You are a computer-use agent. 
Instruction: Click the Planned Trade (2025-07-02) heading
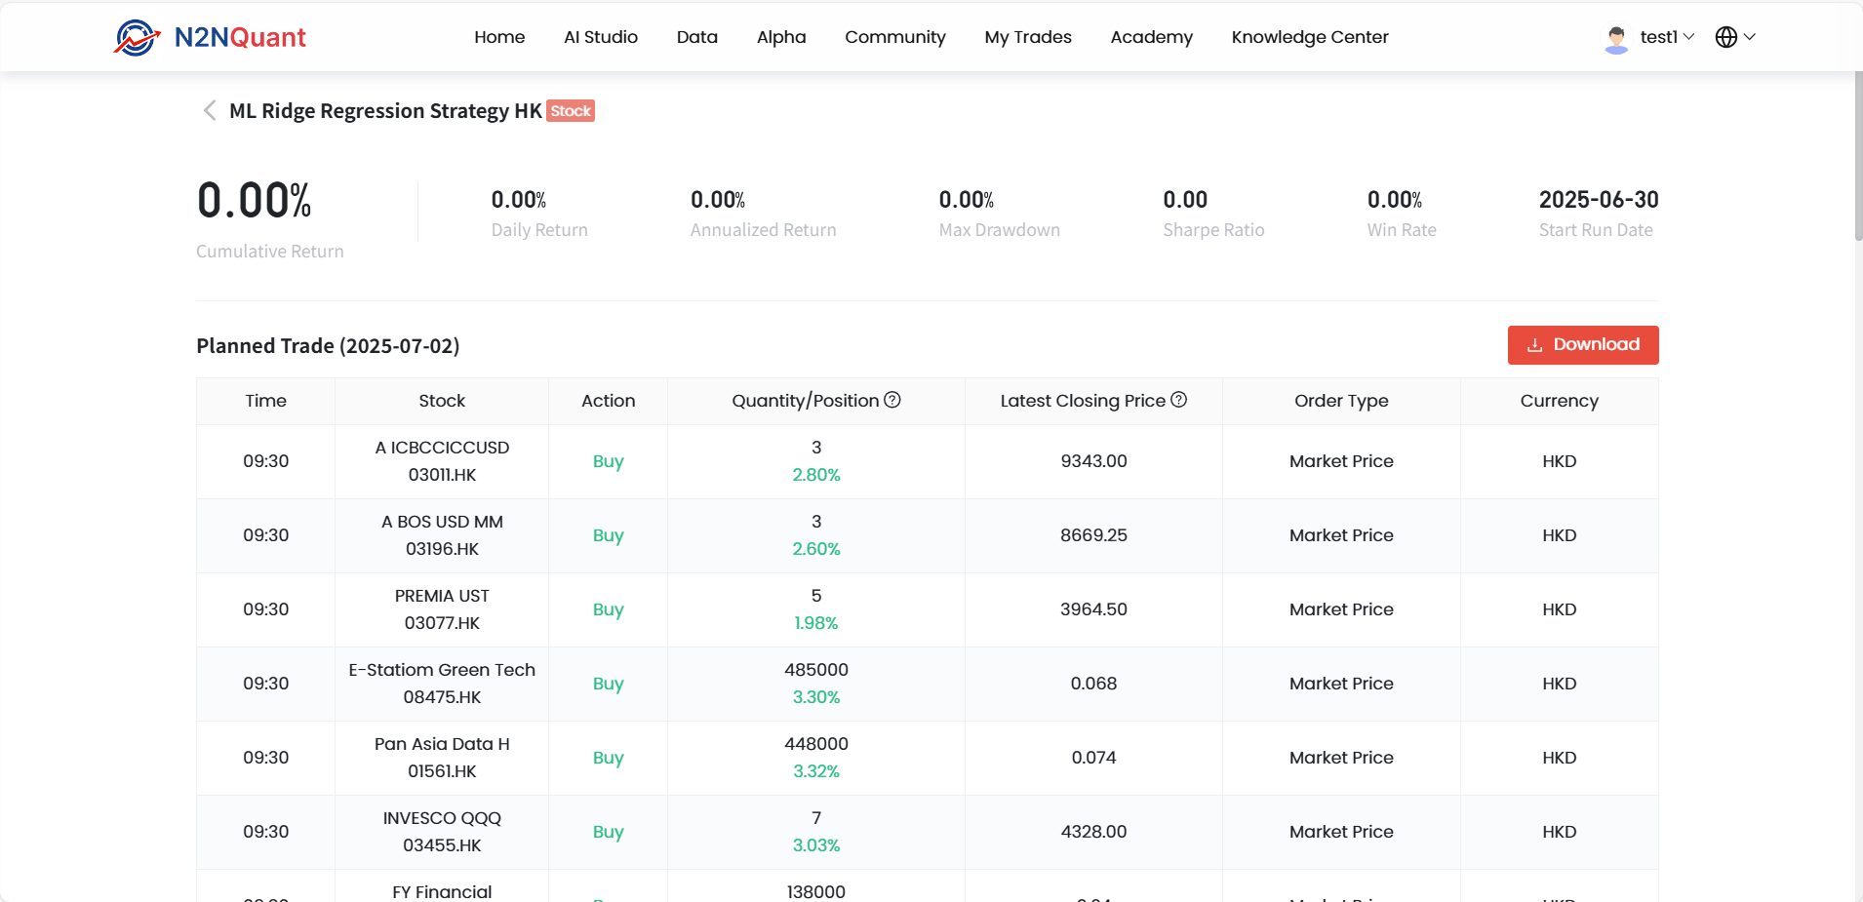point(328,346)
